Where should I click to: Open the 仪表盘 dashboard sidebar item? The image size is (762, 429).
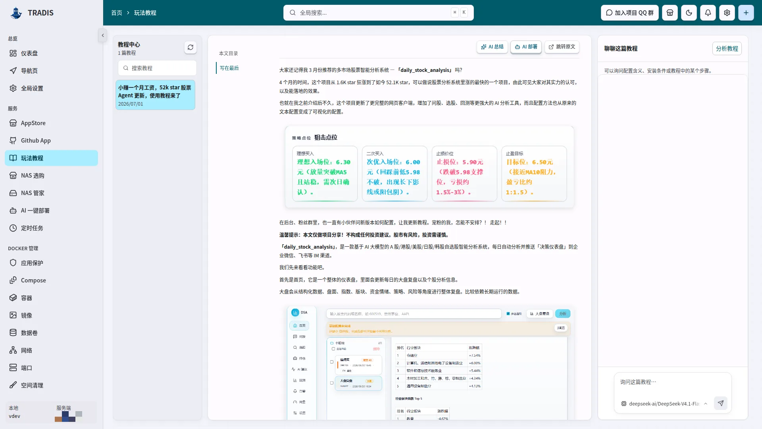point(51,53)
